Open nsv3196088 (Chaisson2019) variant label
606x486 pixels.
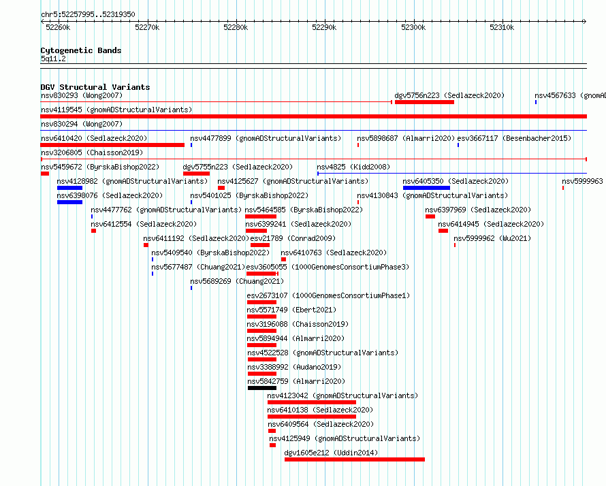pos(298,324)
